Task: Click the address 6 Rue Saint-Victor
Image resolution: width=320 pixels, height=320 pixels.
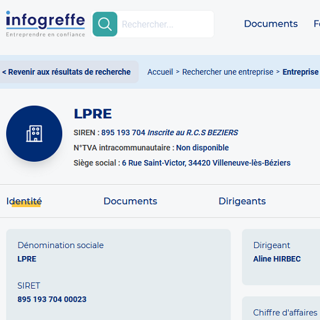Action: [206, 163]
